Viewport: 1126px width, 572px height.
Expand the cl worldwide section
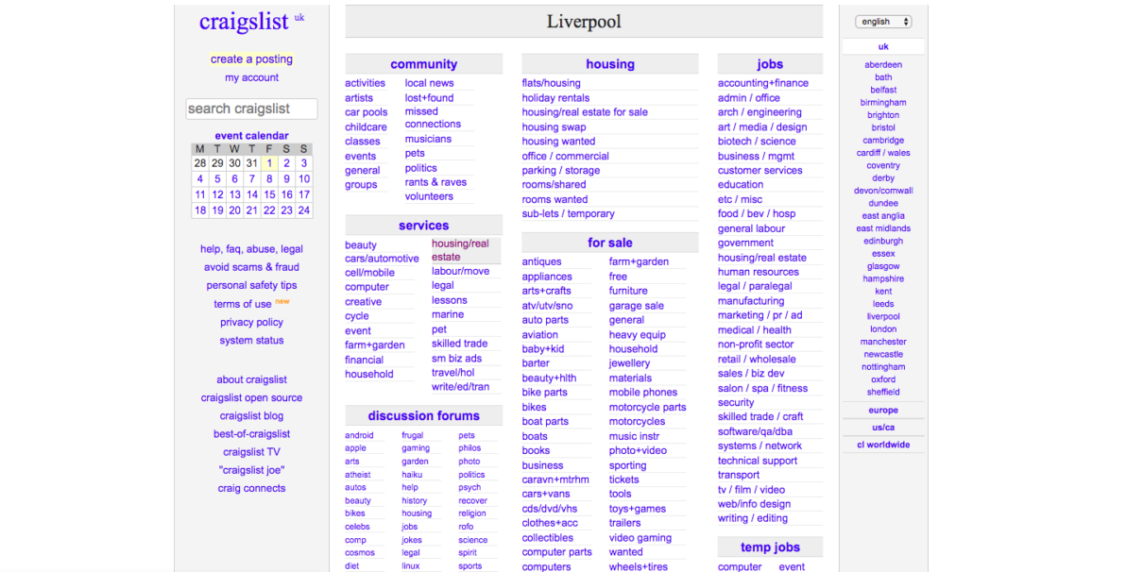[x=883, y=445]
